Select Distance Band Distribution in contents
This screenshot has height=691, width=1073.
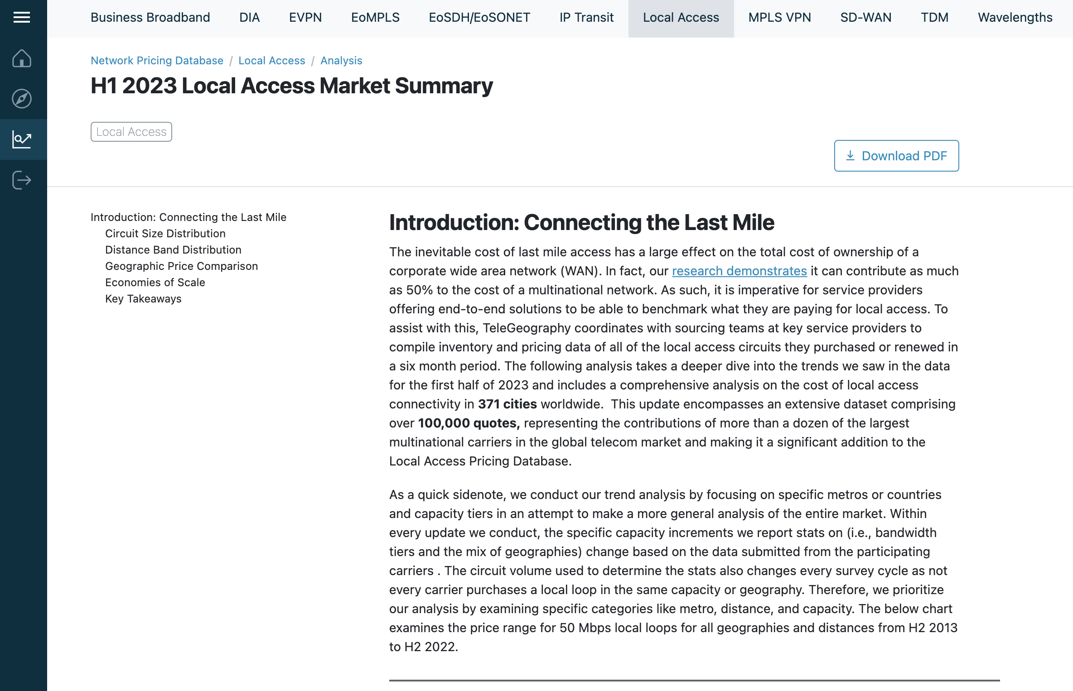[173, 250]
